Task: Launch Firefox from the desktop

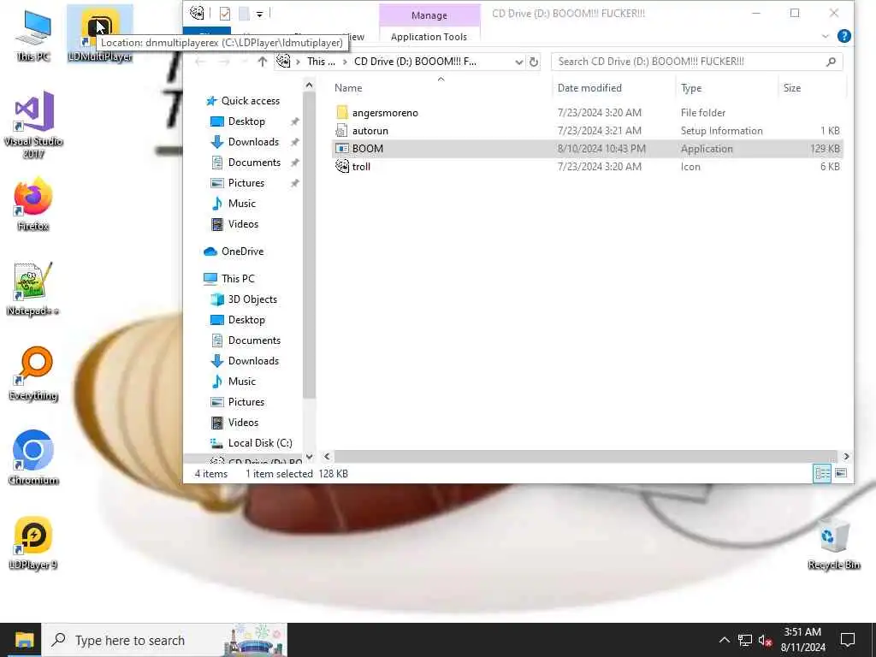Action: point(33,204)
